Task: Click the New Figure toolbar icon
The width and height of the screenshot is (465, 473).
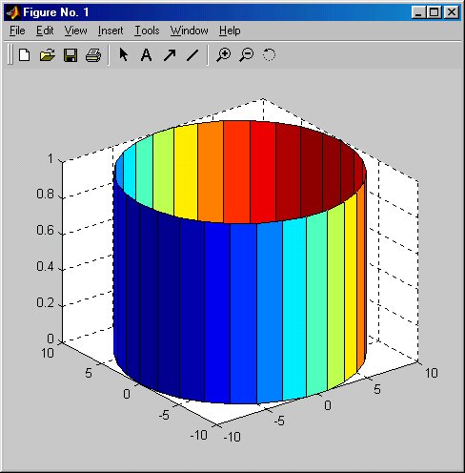Action: [24, 55]
